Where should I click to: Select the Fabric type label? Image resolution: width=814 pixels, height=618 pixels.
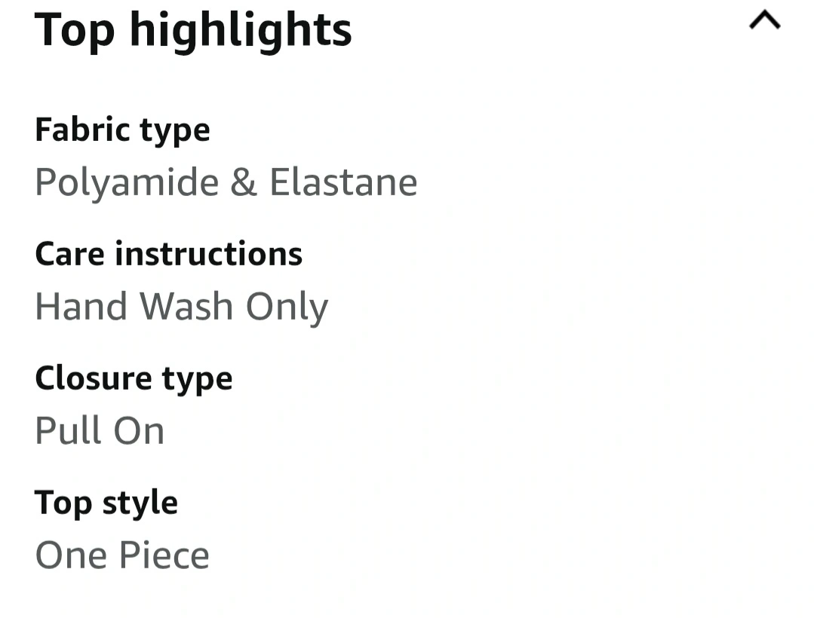point(122,130)
